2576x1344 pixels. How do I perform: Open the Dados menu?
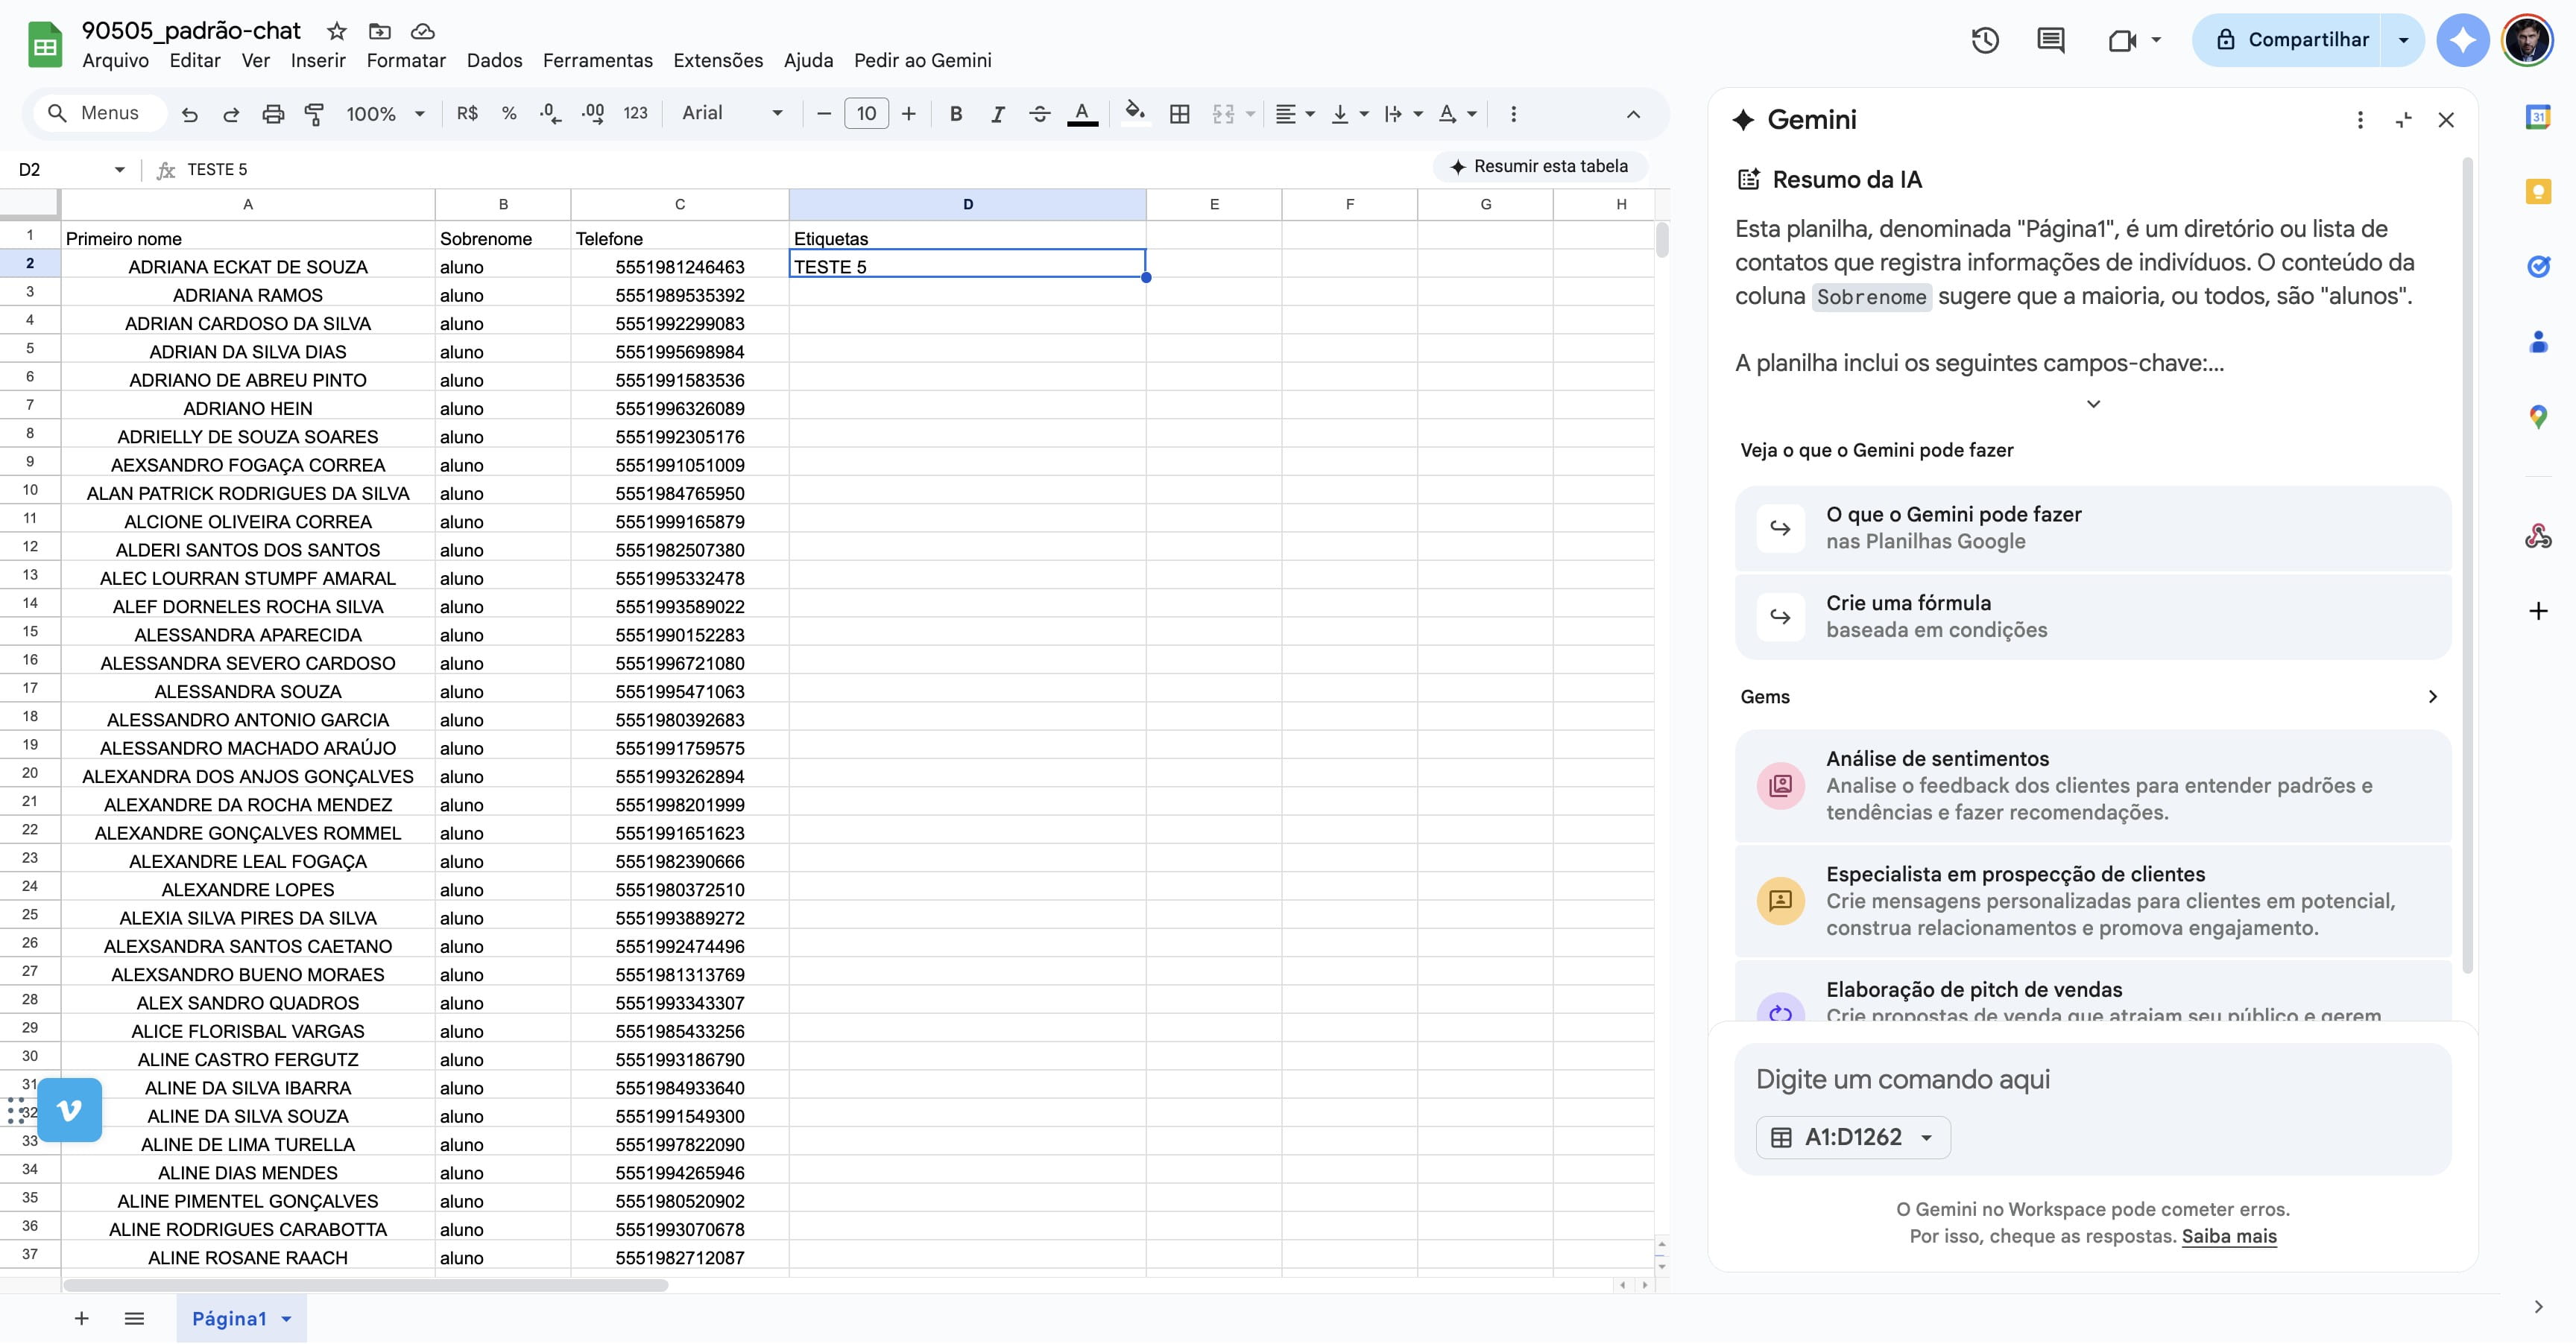coord(494,60)
